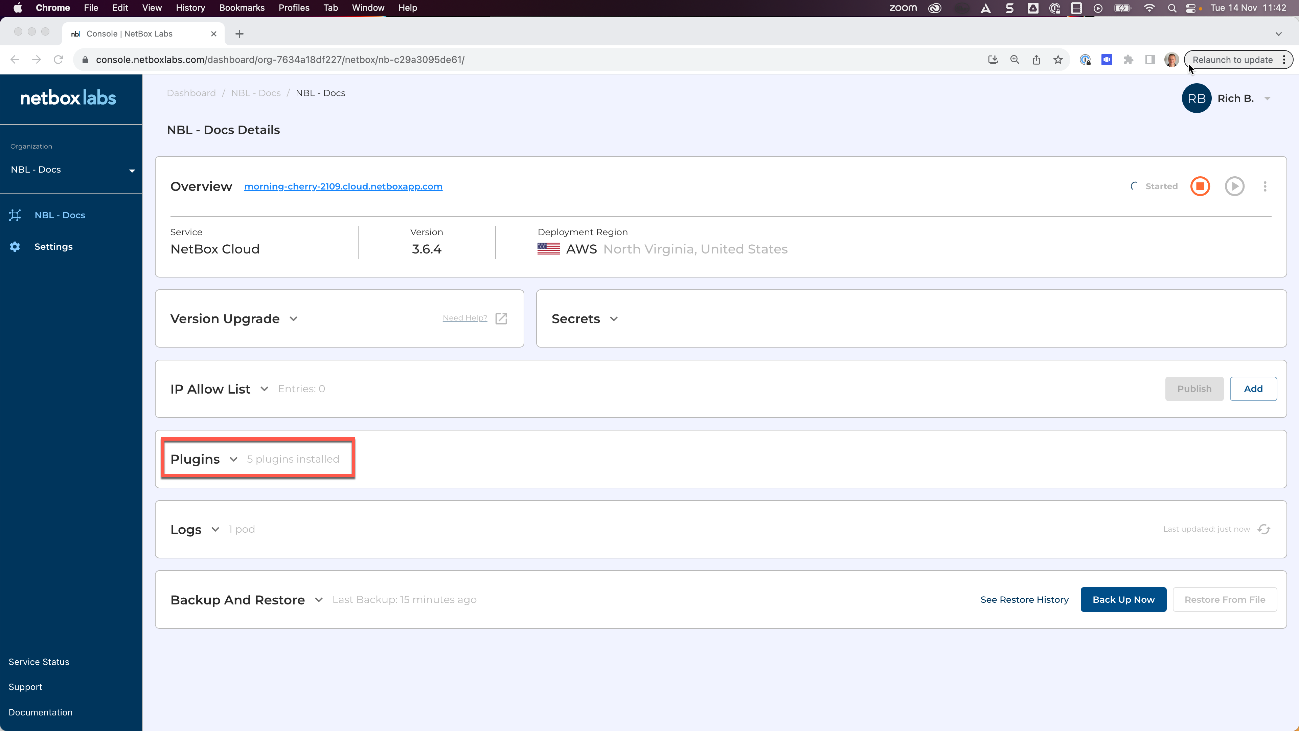1299x731 pixels.
Task: Click the start (play) instance icon
Action: (x=1234, y=186)
